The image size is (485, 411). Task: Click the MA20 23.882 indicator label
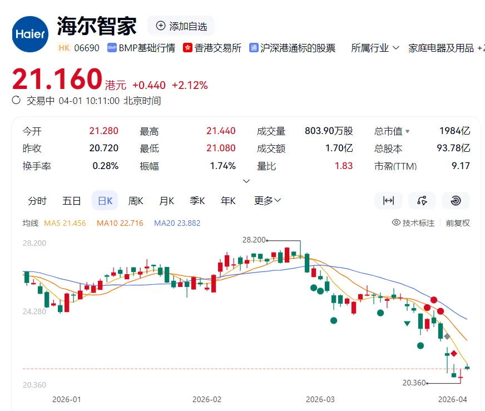[x=177, y=223]
